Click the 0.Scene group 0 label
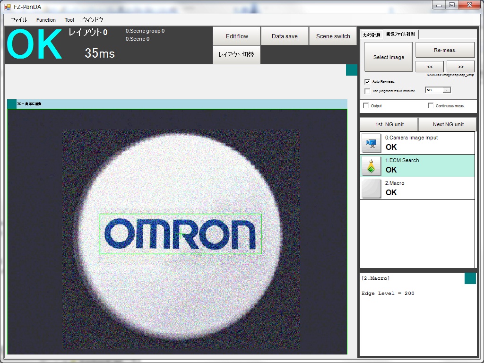This screenshot has width=484, height=363. 145,31
